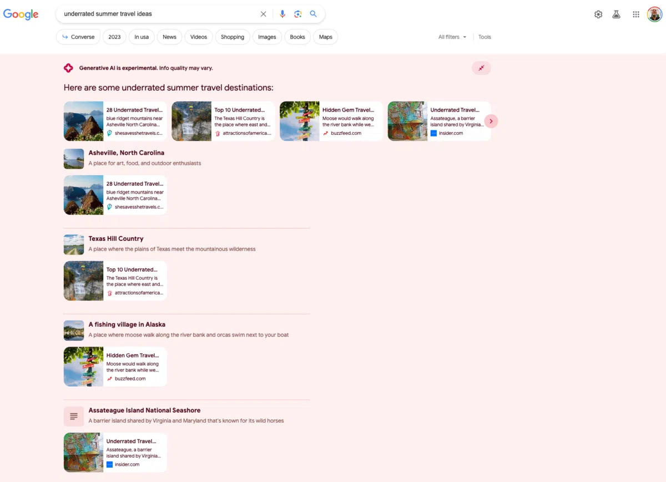Collapse the generative AI panel
The width and height of the screenshot is (666, 482).
tap(481, 68)
